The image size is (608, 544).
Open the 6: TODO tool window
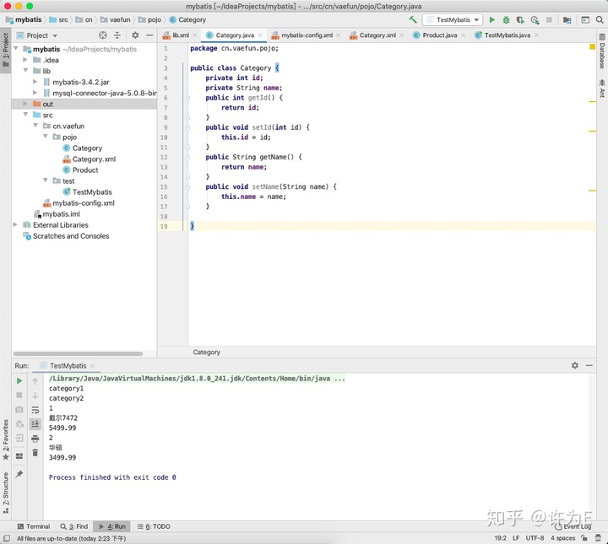(154, 526)
